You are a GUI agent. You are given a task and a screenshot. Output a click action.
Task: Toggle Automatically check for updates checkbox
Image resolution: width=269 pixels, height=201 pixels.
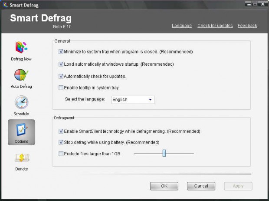61,76
